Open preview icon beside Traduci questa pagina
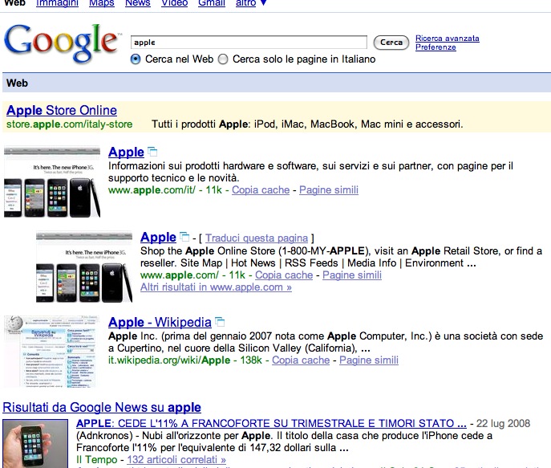551x468 pixels. [184, 237]
